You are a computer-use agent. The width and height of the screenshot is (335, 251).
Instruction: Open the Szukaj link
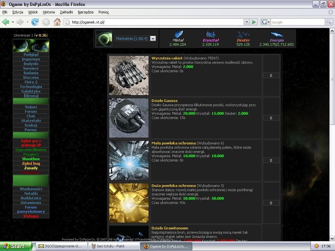31,125
